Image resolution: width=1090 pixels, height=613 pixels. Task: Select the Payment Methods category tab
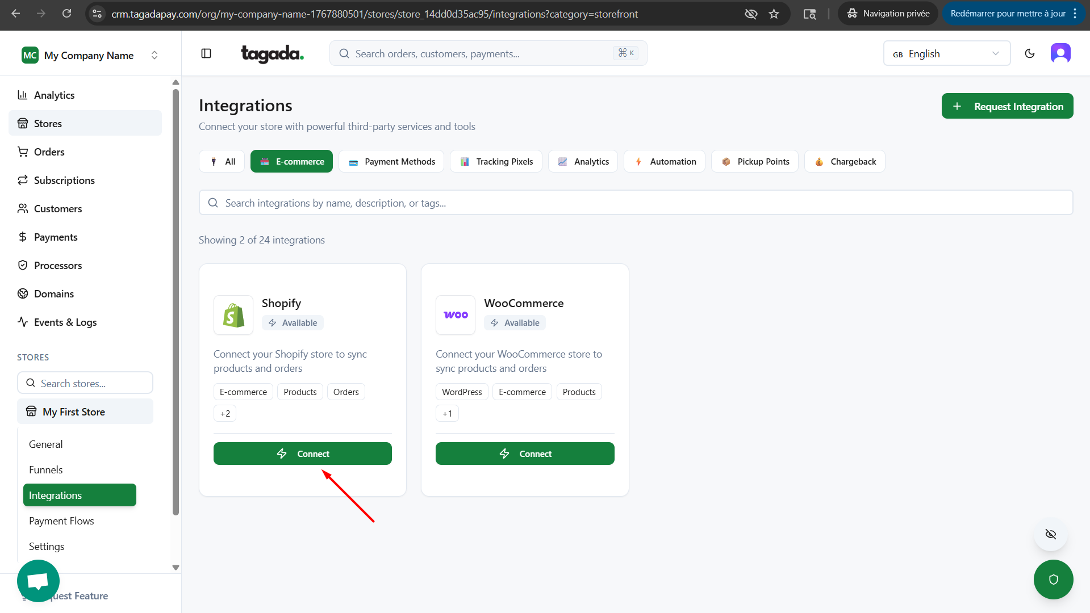point(392,162)
